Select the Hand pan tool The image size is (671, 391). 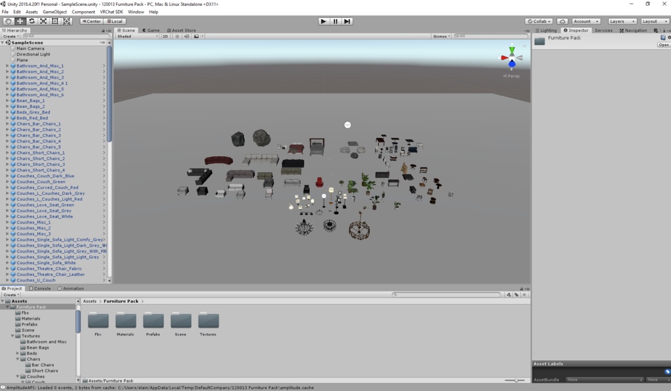[x=9, y=21]
